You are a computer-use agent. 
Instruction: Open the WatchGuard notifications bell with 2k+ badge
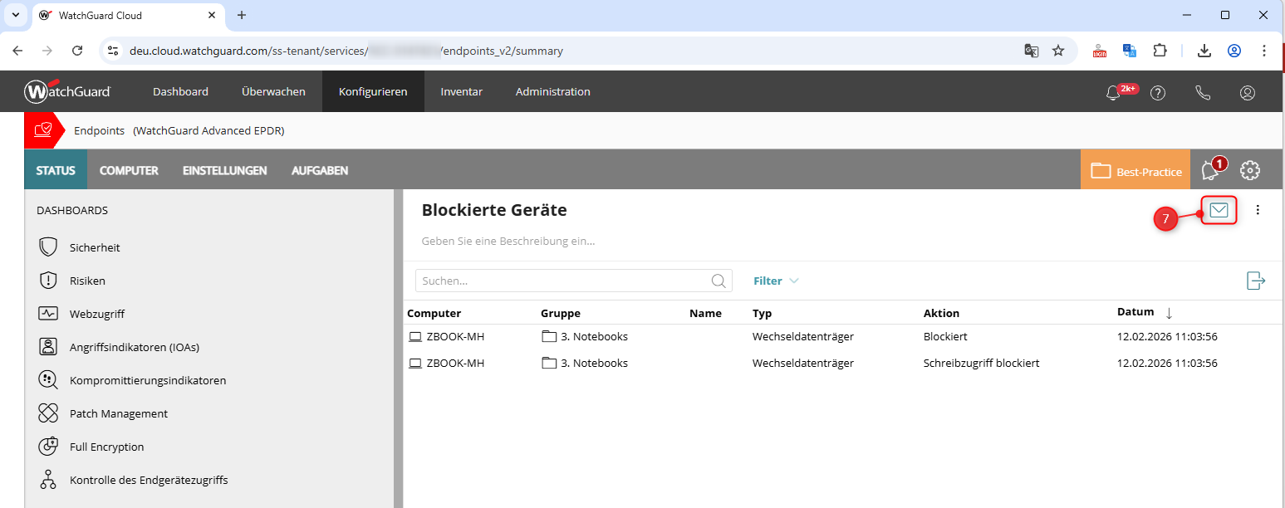coord(1114,92)
